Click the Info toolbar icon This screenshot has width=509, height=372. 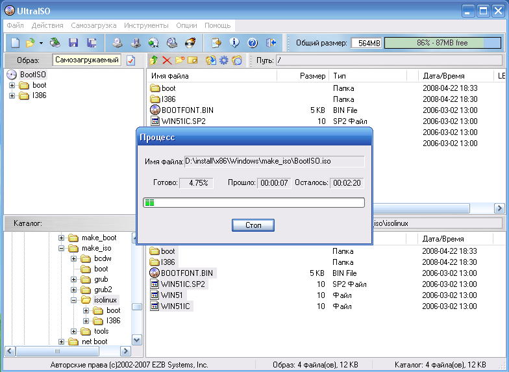[x=234, y=43]
